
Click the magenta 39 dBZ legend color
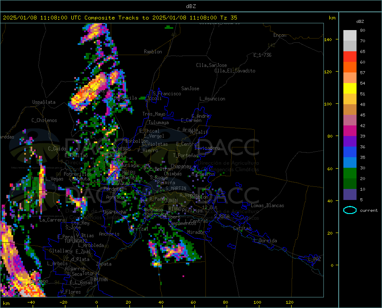[350, 131]
